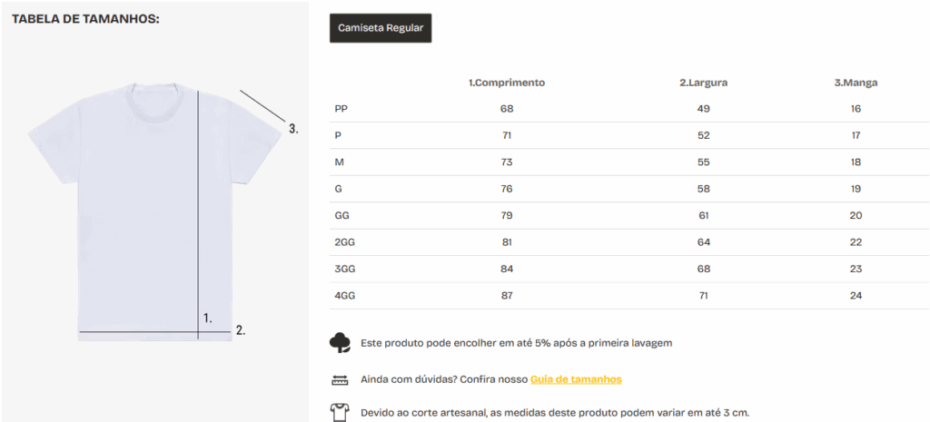
Task: Click the sleeve marker number 3 on diagram
Action: pos(293,129)
